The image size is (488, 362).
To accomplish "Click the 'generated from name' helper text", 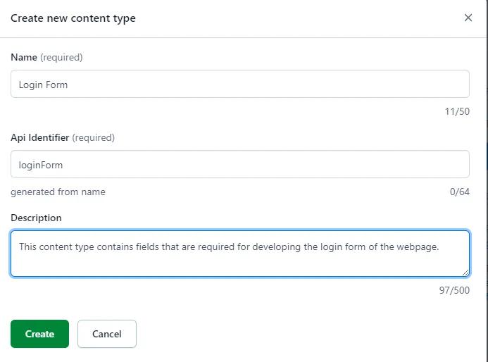I will pyautogui.click(x=58, y=192).
